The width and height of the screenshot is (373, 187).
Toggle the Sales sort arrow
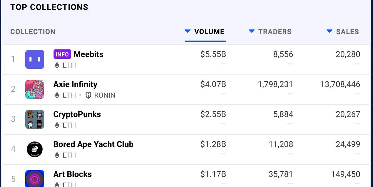(329, 31)
